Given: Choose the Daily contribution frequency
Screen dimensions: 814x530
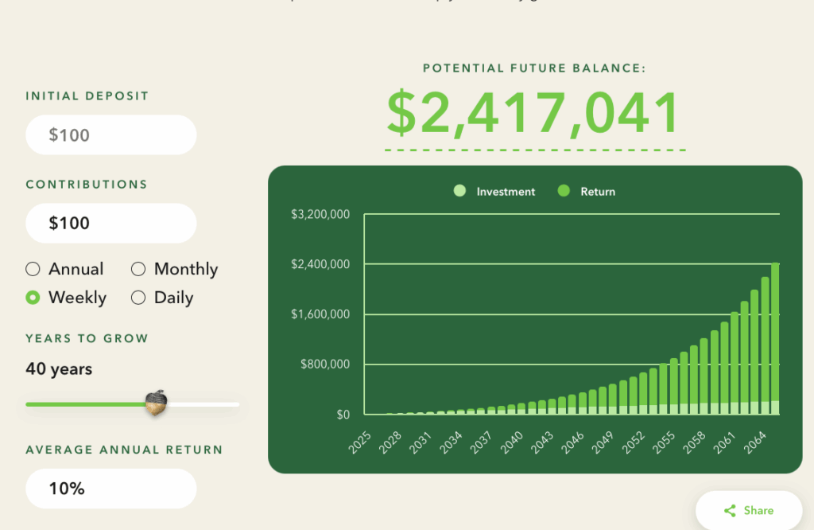Looking at the screenshot, I should (138, 298).
